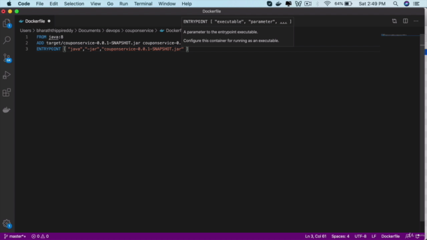Click the FROM keyword on line 1
427x240 pixels.
click(41, 37)
